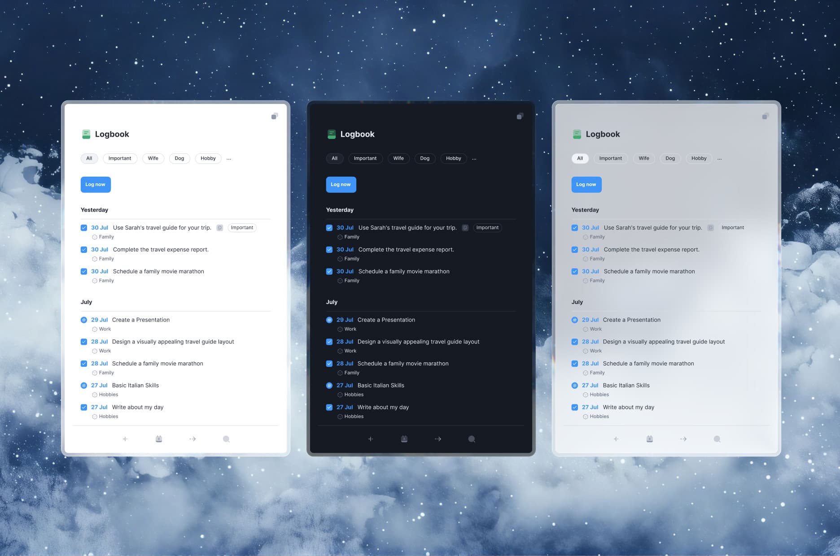
Task: Uncheck 'Use Sarah's travel guide' in white window
Action: [84, 228]
